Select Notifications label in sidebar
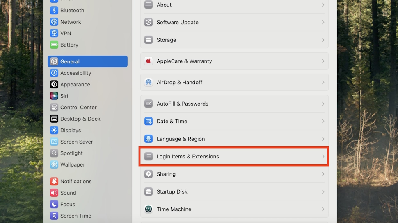This screenshot has height=223, width=398. [x=76, y=181]
